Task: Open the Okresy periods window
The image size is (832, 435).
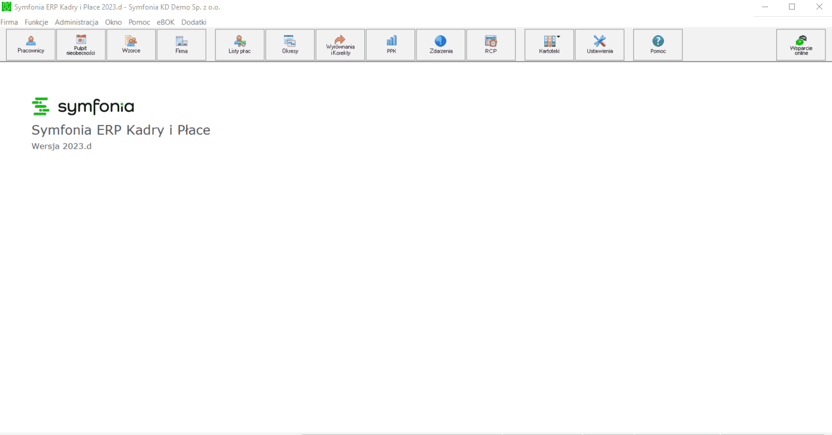Action: [x=290, y=45]
